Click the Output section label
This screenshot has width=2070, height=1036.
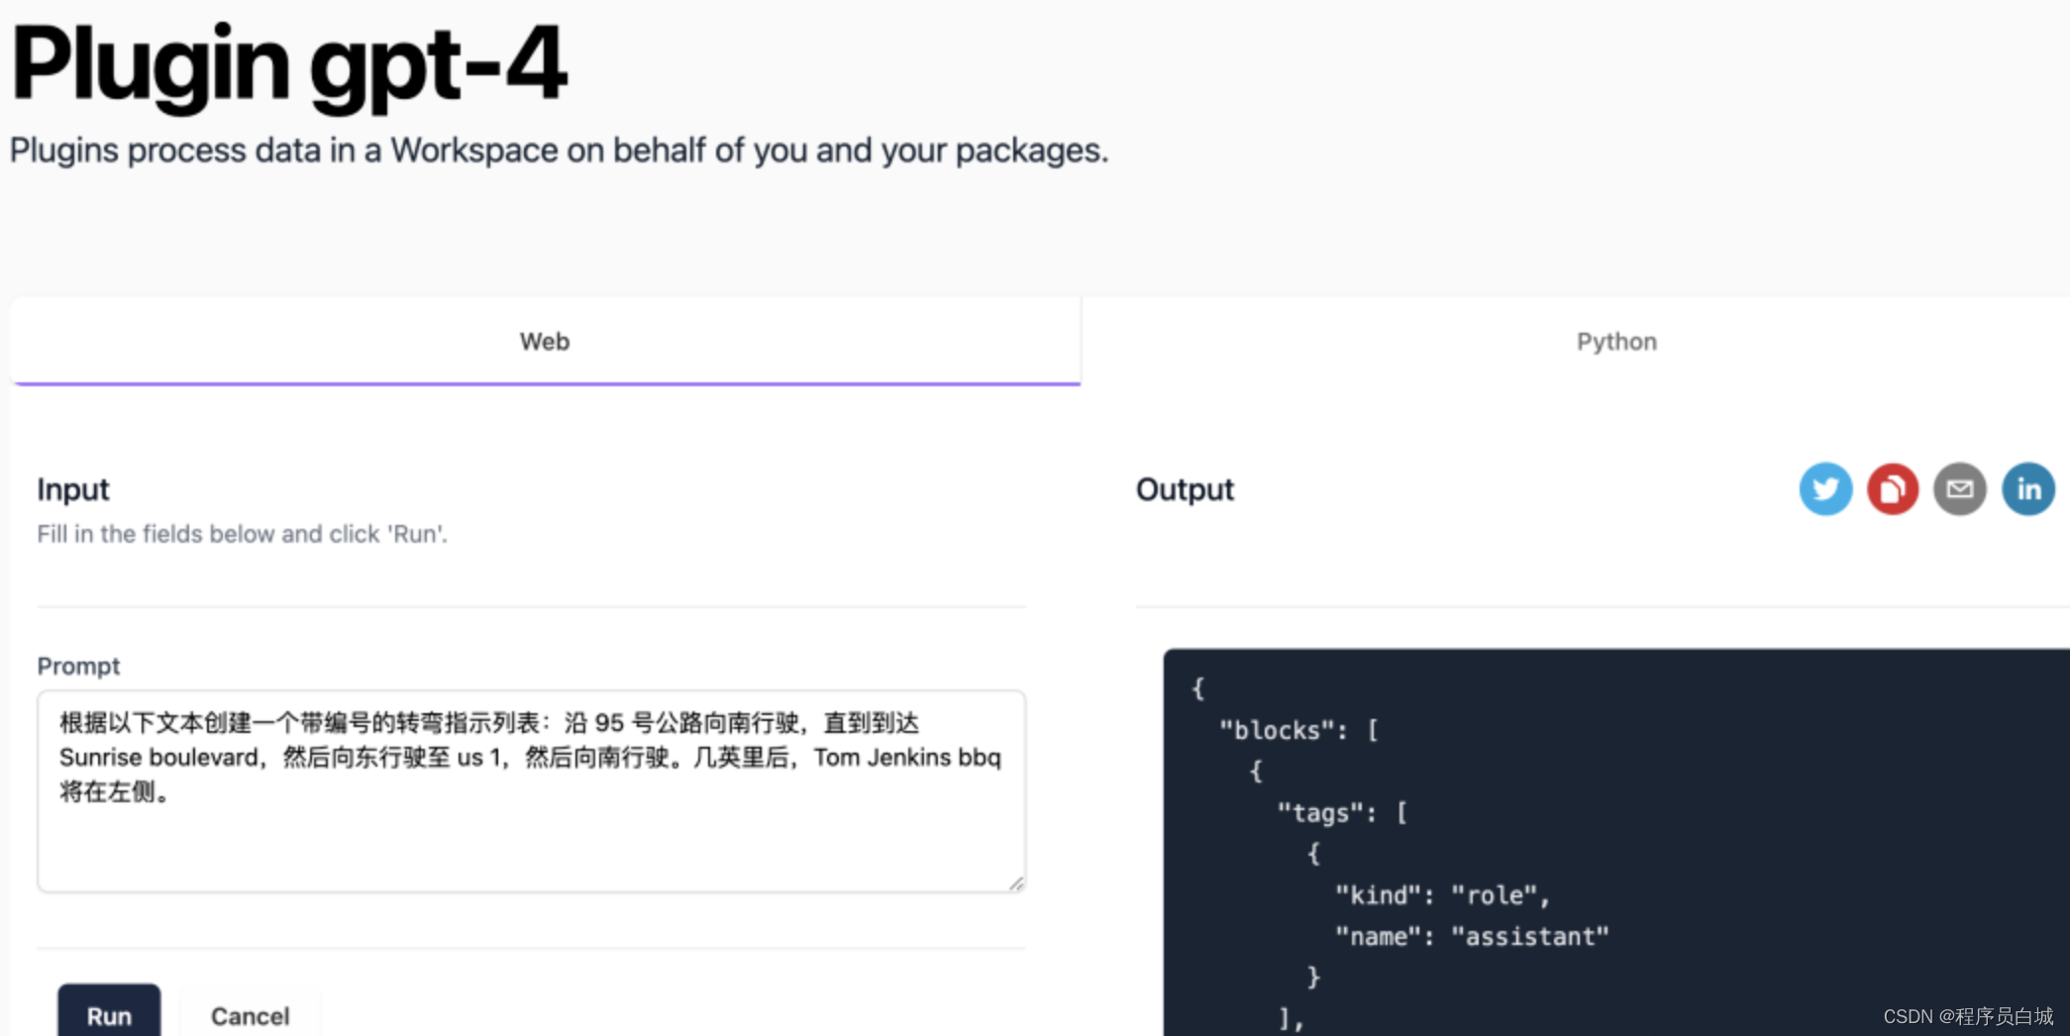1185,489
